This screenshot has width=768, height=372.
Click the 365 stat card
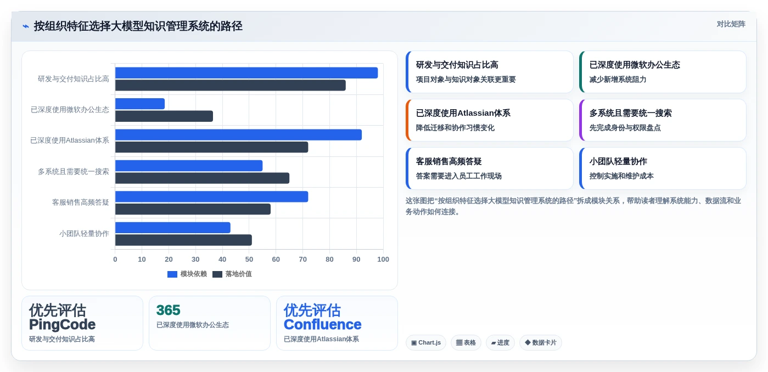(x=210, y=323)
